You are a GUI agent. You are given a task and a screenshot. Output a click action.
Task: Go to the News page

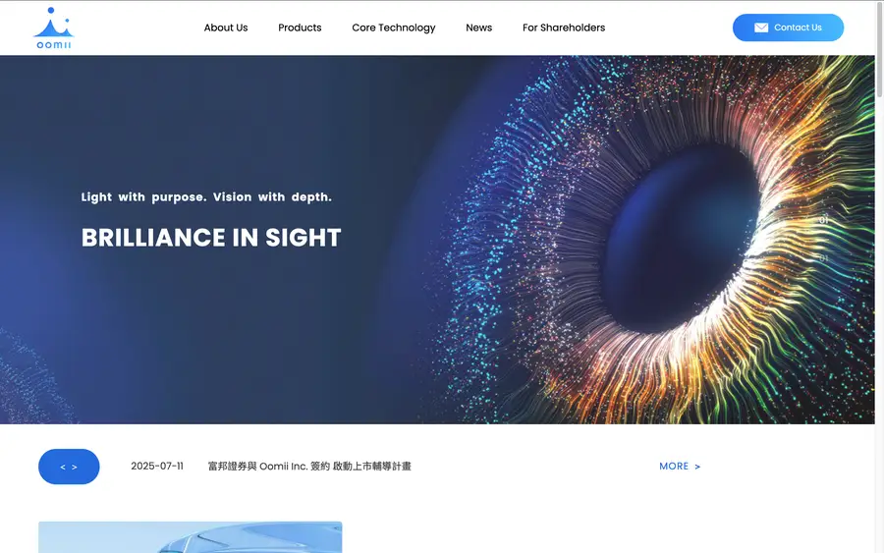click(x=478, y=28)
